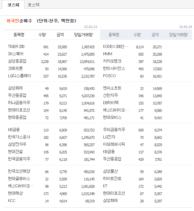Click 에스디바이오… in the 22.02.24 list

click(x=116, y=110)
